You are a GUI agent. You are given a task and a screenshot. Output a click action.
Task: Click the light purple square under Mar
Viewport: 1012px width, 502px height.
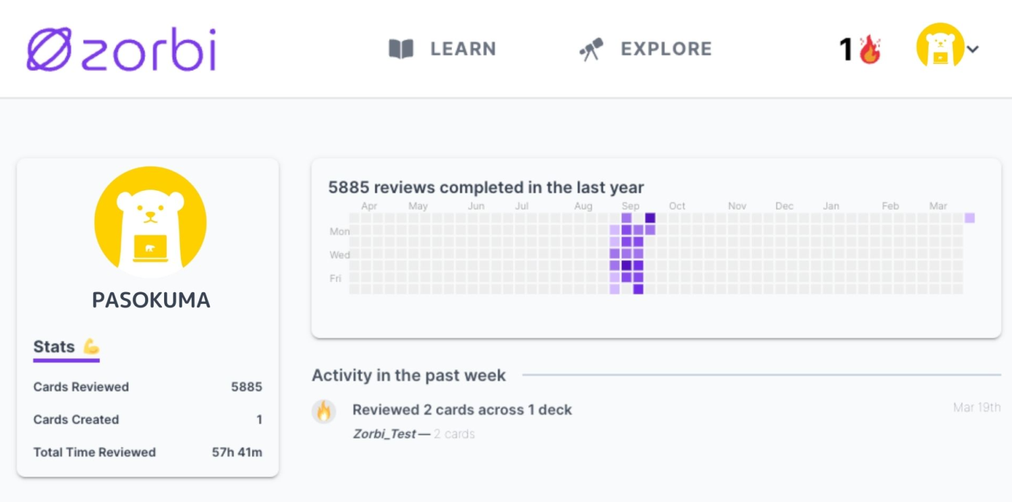[969, 218]
